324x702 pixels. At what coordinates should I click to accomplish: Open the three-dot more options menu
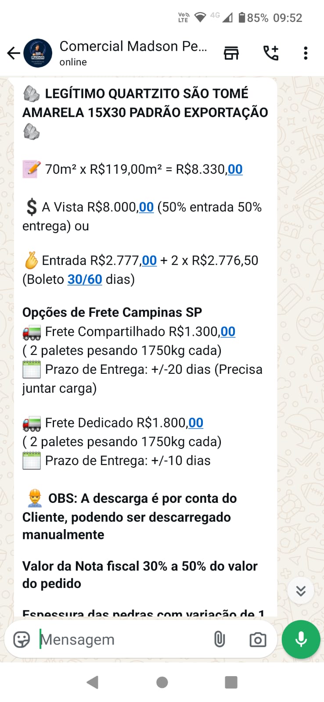[306, 53]
